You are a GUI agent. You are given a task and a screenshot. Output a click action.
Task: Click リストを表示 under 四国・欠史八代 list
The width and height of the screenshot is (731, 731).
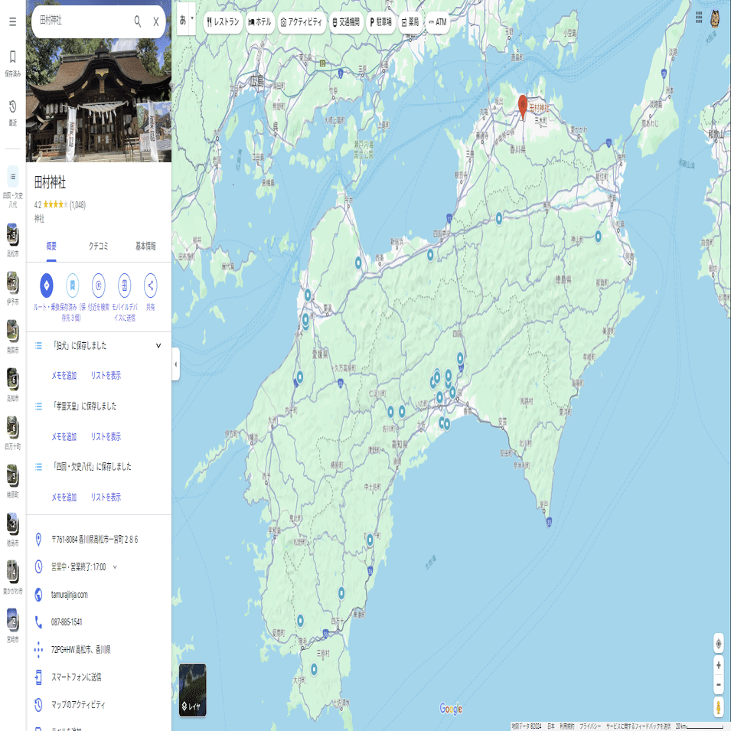tap(106, 497)
